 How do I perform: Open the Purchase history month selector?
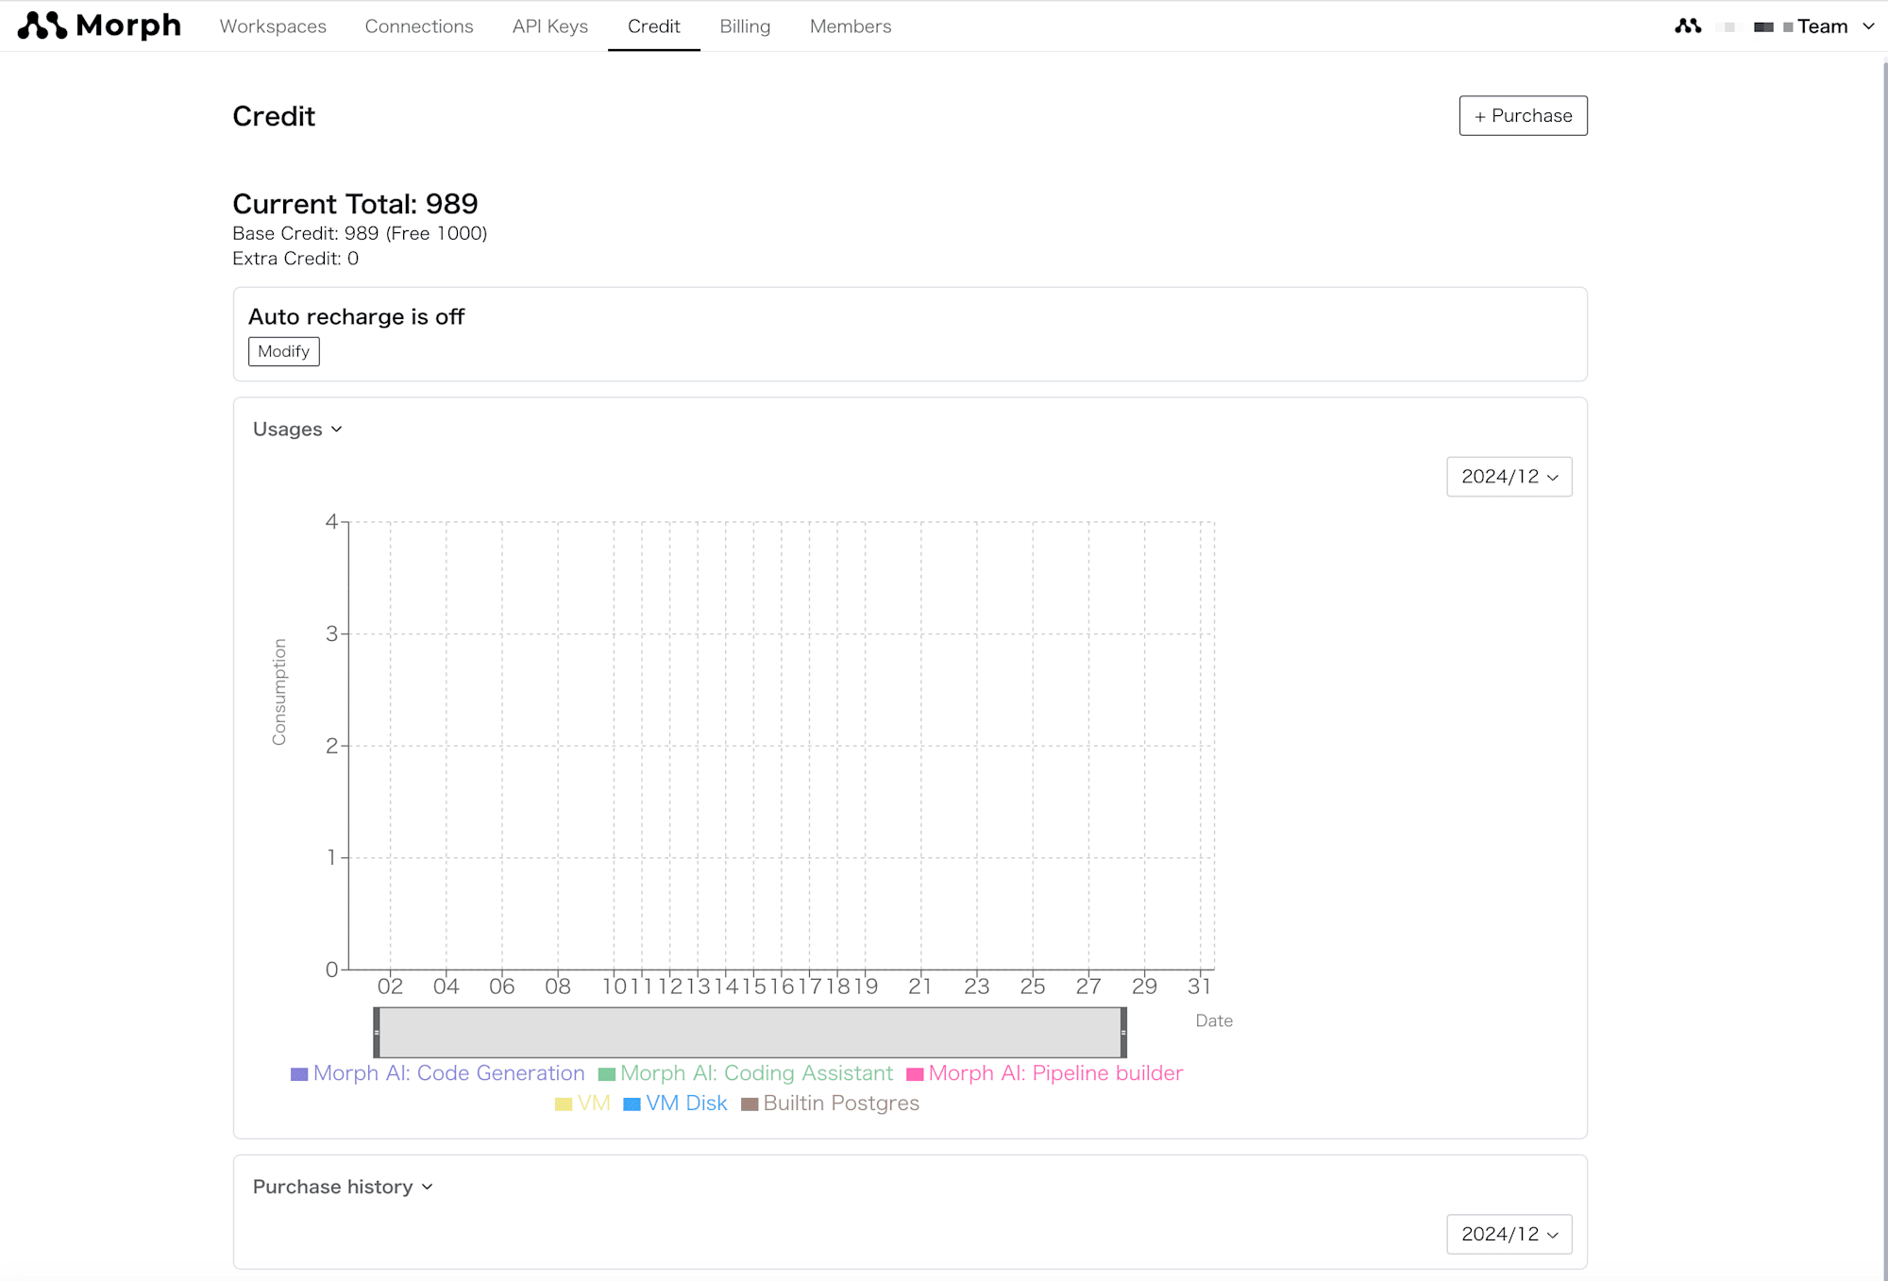[1509, 1234]
